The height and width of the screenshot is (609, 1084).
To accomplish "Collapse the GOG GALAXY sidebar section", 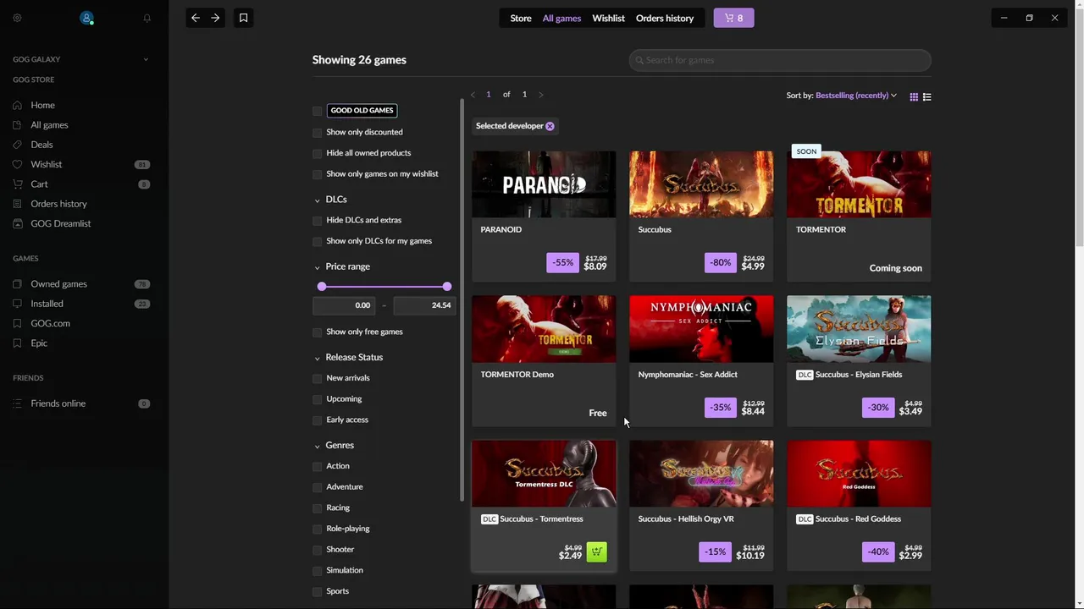I will coord(146,59).
